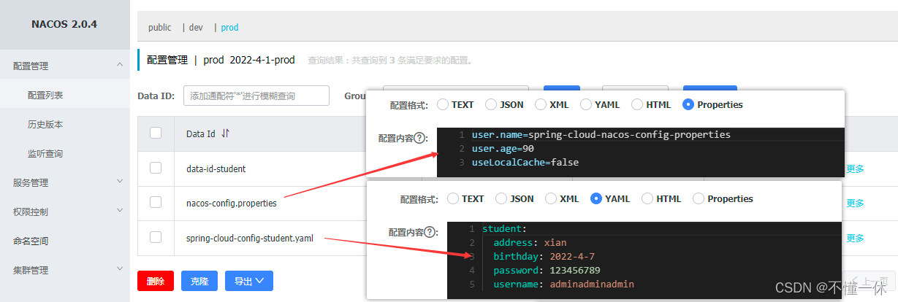Click the password: 123456789 YAML line
This screenshot has height=302, width=898.
point(547,270)
